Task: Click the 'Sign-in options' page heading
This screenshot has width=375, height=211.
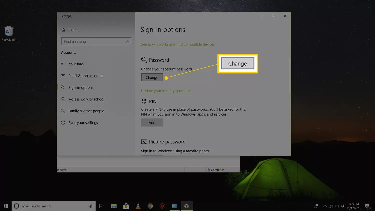Action: point(163,30)
